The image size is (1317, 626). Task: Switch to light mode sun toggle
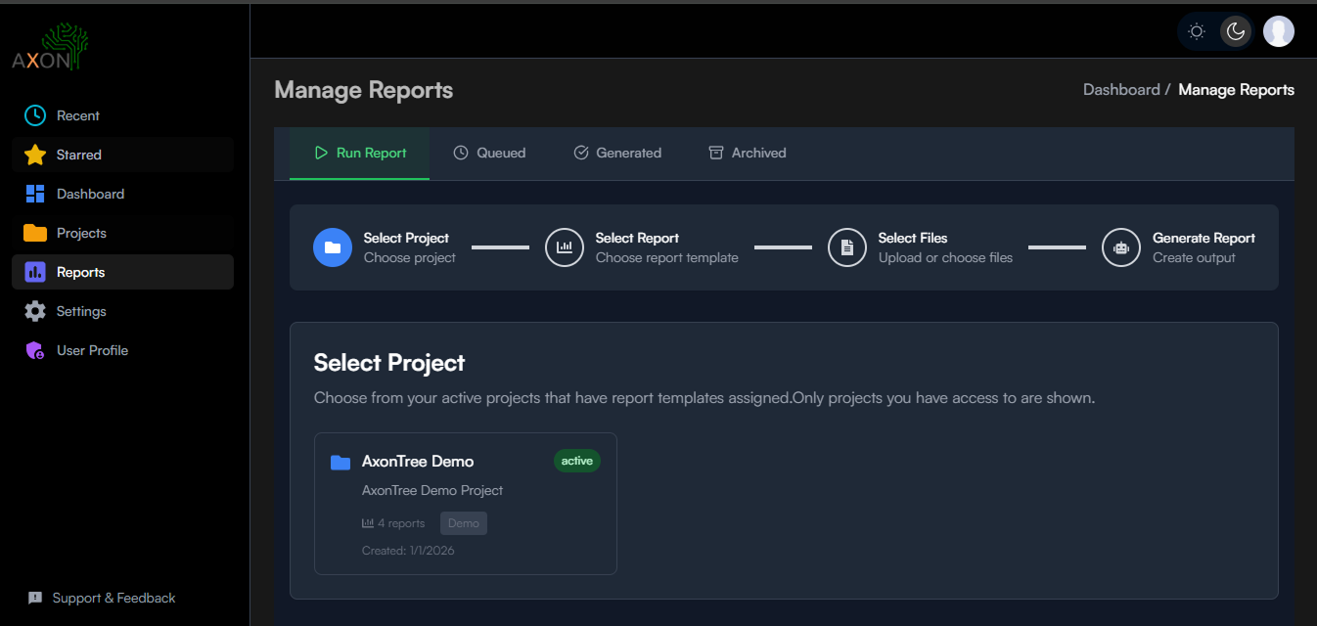[1196, 31]
